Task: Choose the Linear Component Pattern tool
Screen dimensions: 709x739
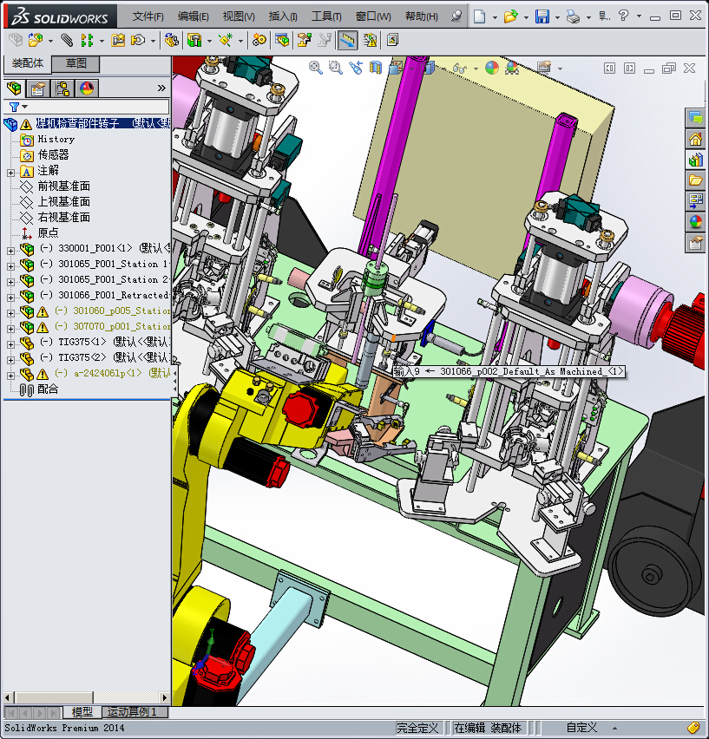Action: pos(87,41)
